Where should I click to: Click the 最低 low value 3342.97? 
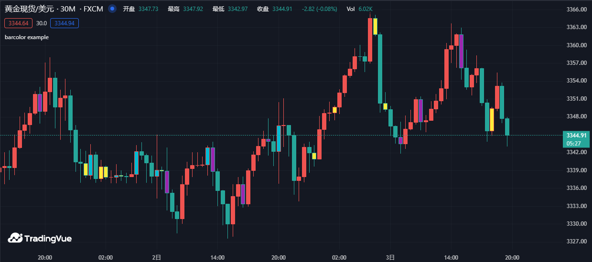(237, 9)
